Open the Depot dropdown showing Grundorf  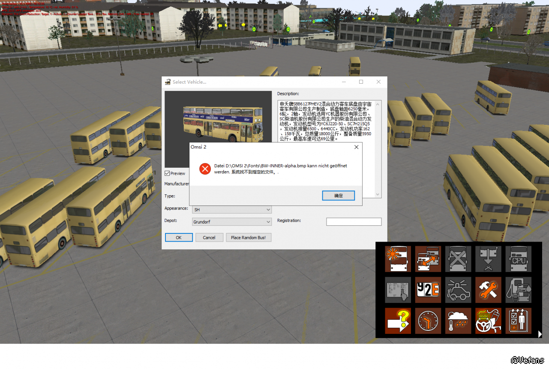coord(232,222)
